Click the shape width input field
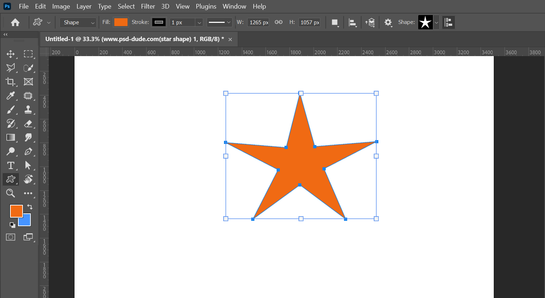 click(258, 23)
